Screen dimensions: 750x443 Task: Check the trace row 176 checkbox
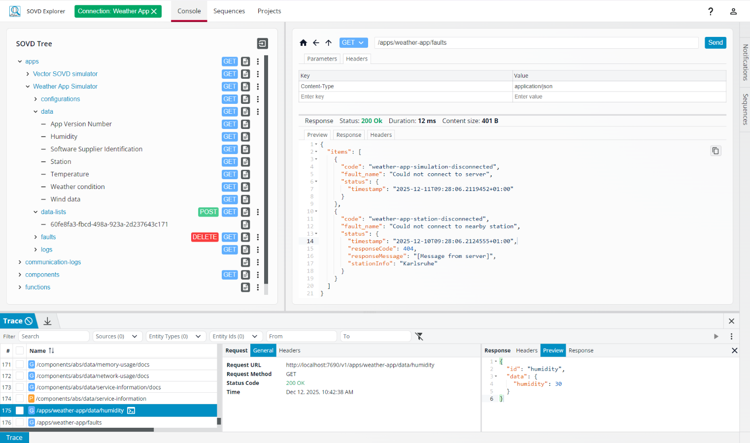[x=20, y=422]
